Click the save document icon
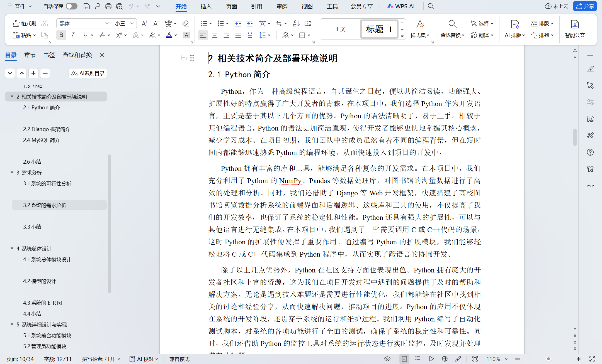This screenshot has height=364, width=602. [87, 6]
